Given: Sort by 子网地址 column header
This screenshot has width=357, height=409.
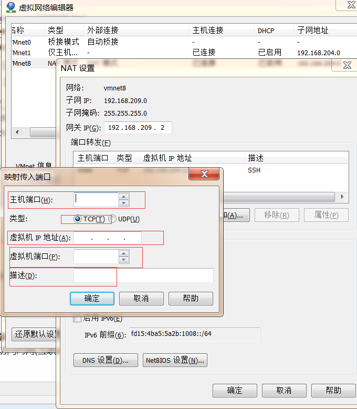Looking at the screenshot, I should click(325, 30).
